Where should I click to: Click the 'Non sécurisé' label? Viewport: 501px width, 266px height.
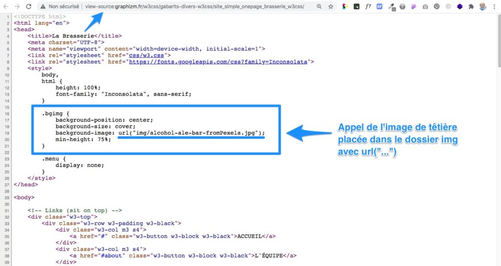click(64, 6)
